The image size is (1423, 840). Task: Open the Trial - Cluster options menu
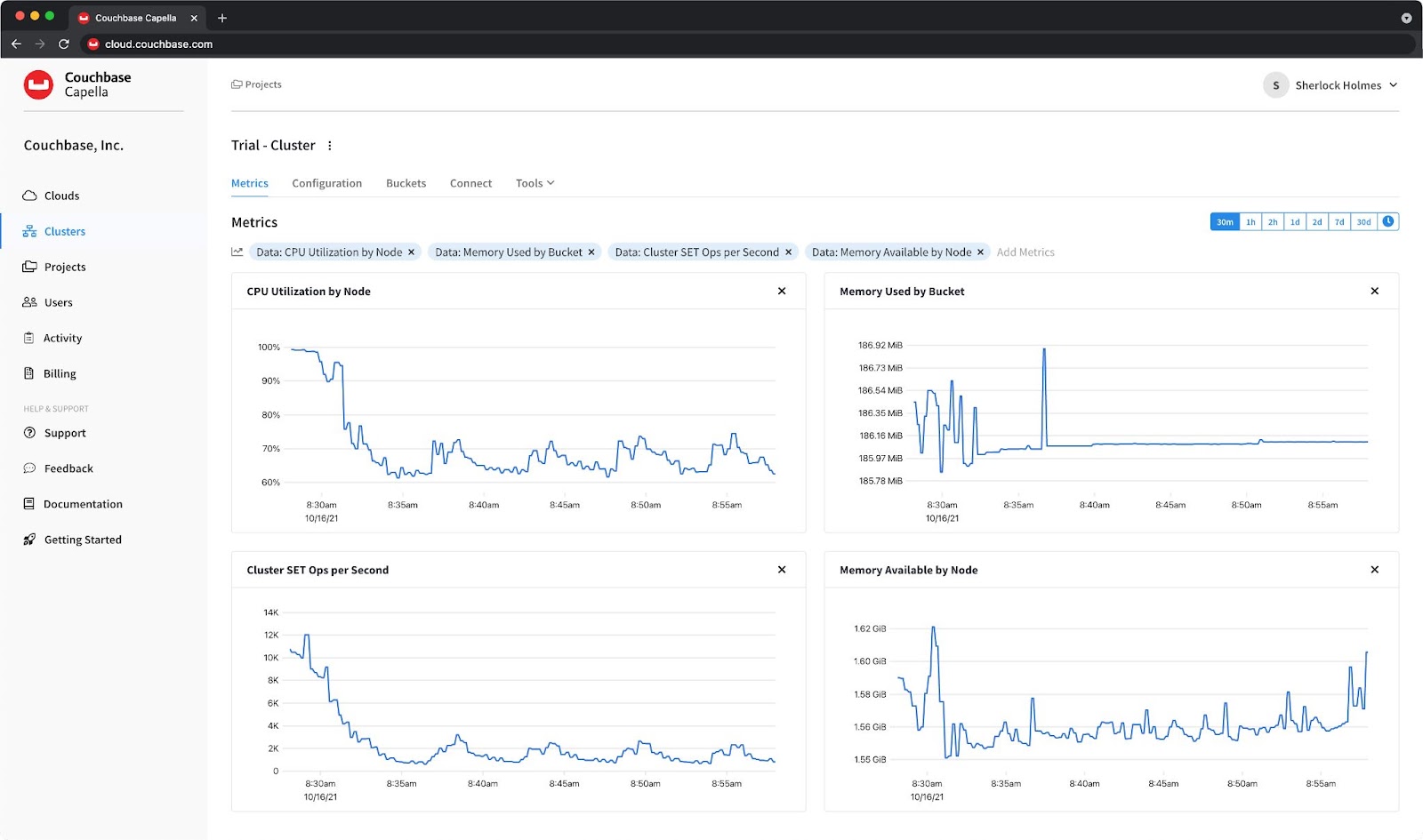tap(330, 145)
